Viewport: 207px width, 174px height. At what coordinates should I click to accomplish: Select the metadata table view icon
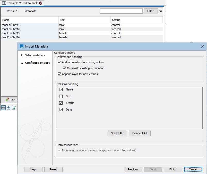3,107
